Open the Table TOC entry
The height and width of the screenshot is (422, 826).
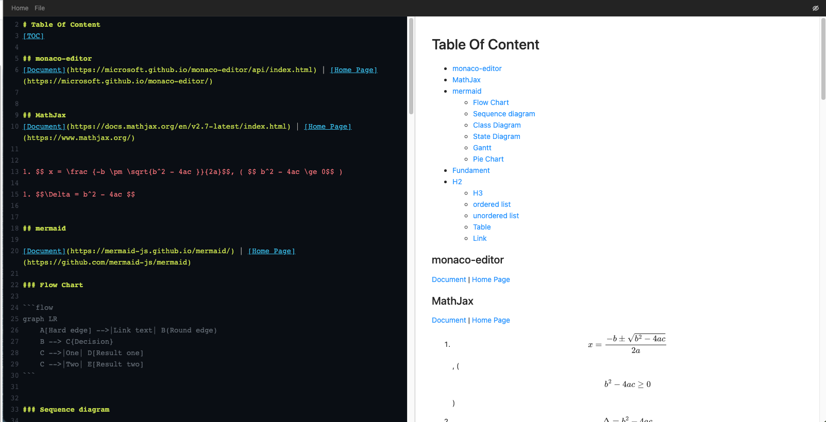(482, 227)
